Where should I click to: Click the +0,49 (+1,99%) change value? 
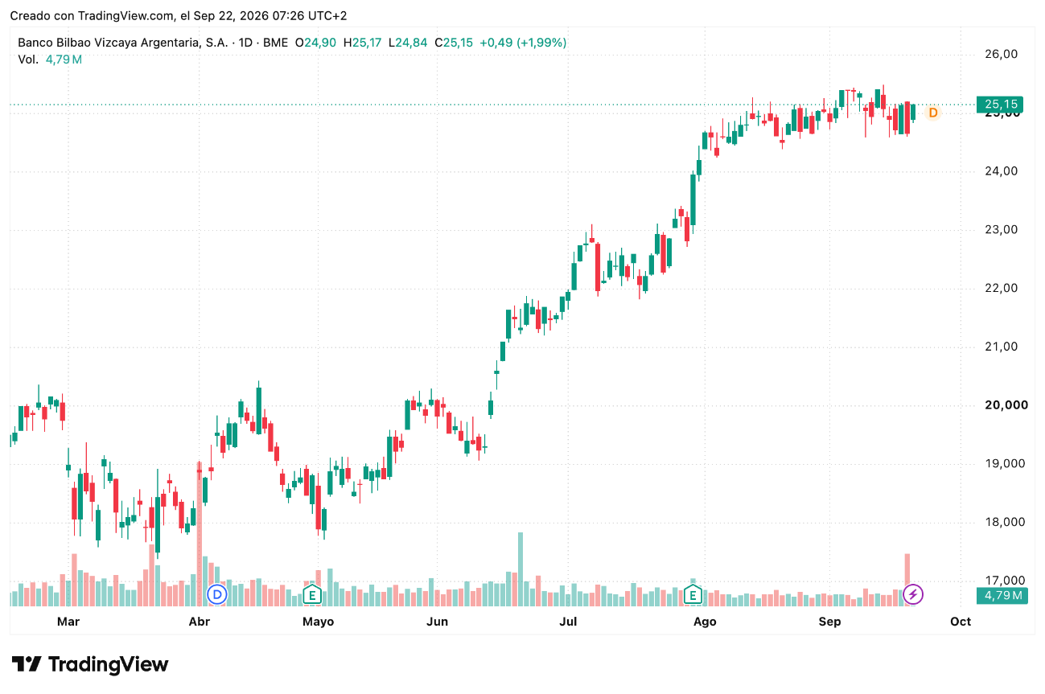coord(523,43)
